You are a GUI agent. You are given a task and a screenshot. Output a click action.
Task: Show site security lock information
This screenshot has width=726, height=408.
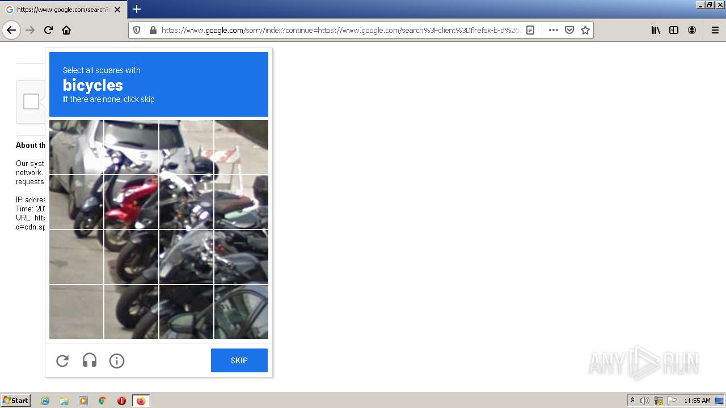153,30
